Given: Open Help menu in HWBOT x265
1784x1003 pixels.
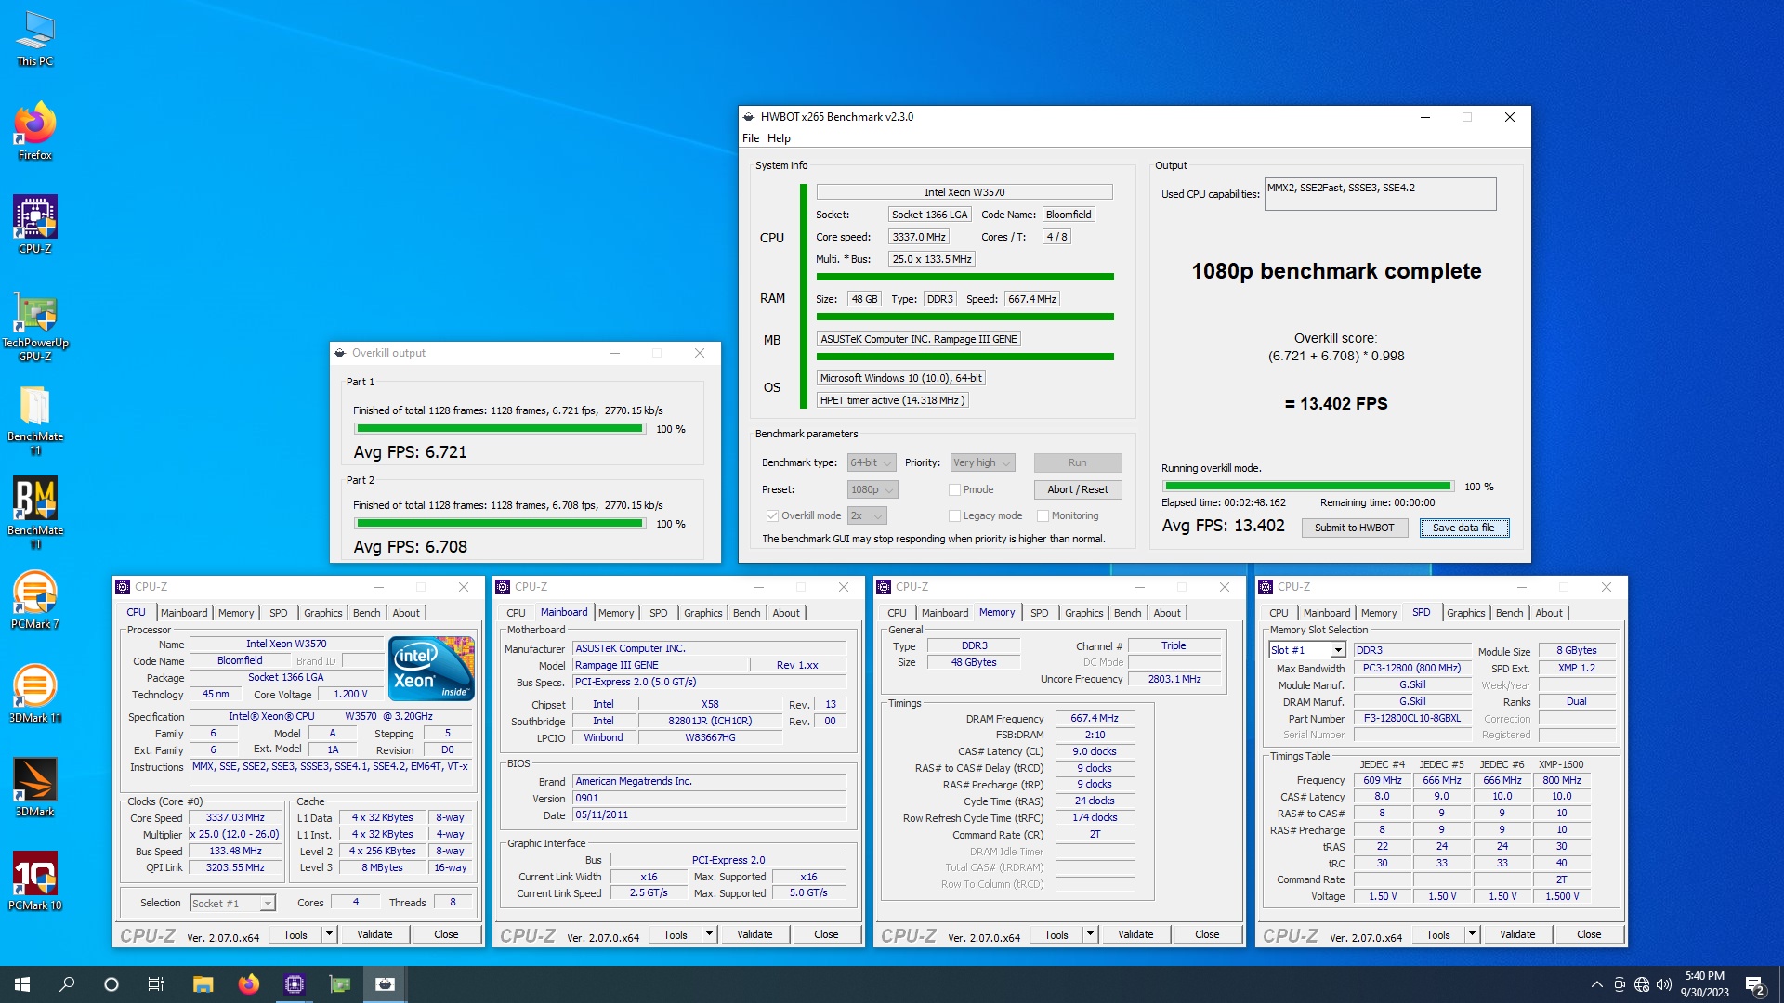Looking at the screenshot, I should (x=779, y=138).
